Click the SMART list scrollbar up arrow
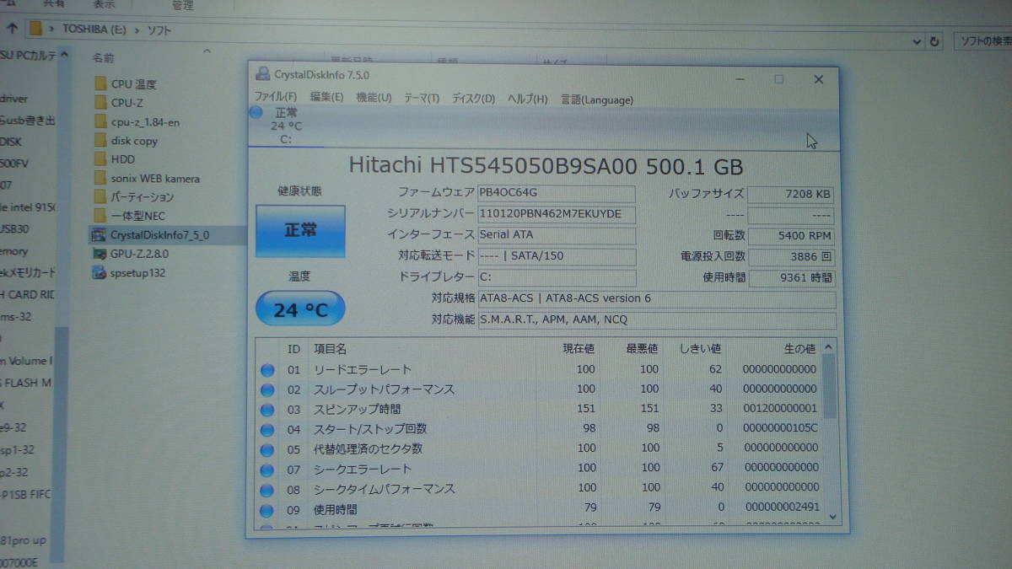This screenshot has height=569, width=1012. click(829, 346)
